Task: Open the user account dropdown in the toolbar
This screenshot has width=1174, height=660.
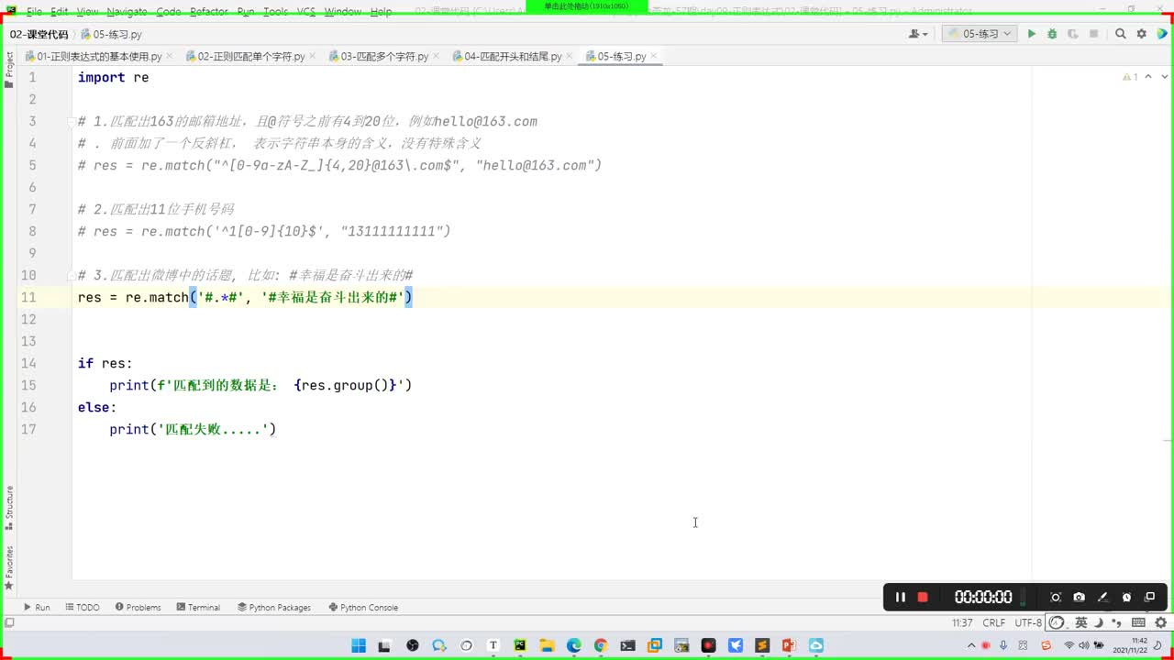Action: (x=917, y=34)
